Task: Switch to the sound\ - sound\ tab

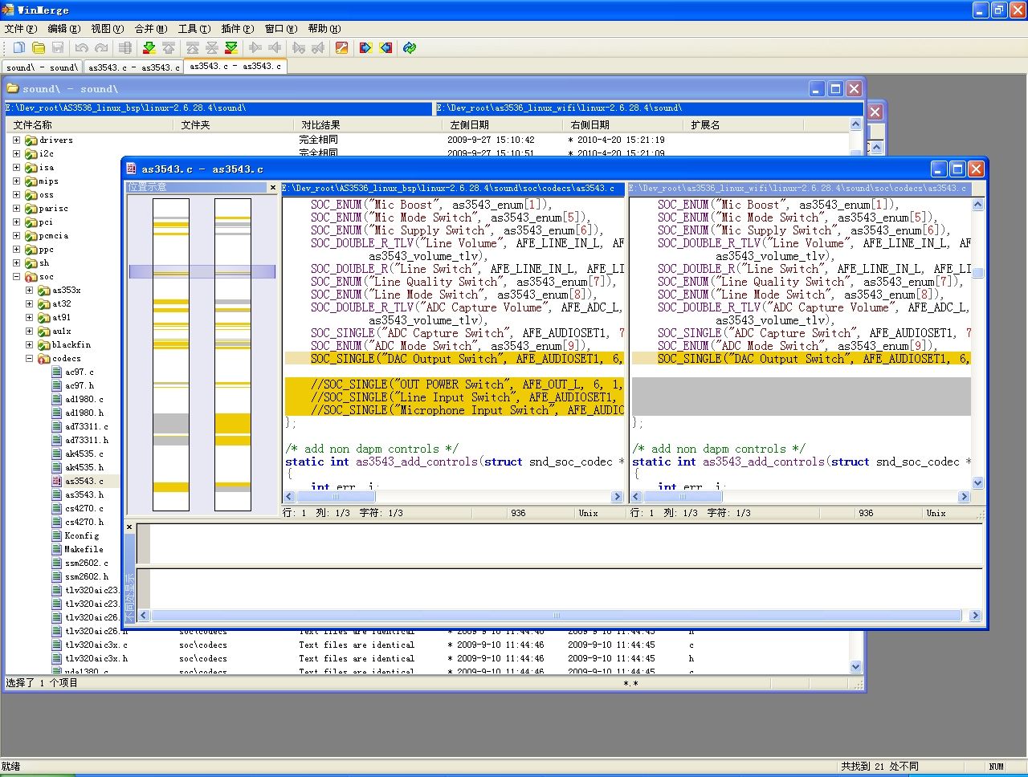Action: 42,67
